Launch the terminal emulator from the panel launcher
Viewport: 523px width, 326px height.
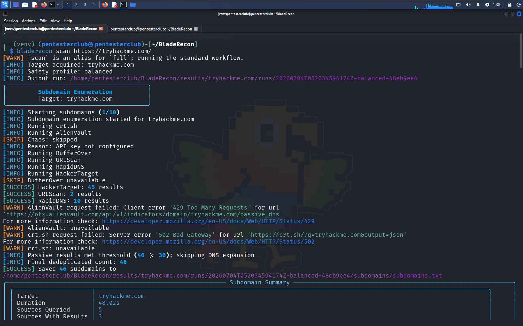pos(52,5)
